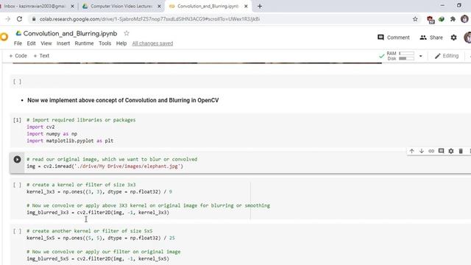
Task: Open the Runtime menu
Action: (84, 43)
